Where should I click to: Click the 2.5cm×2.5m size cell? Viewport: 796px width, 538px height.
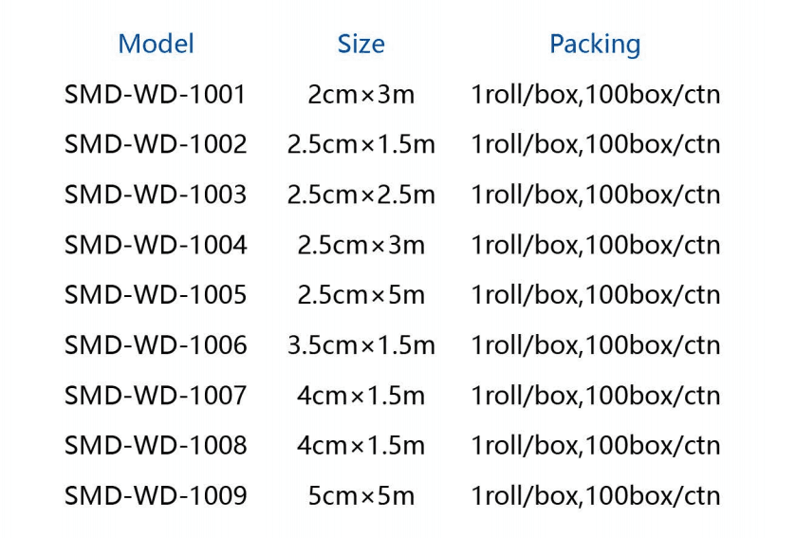(x=361, y=195)
